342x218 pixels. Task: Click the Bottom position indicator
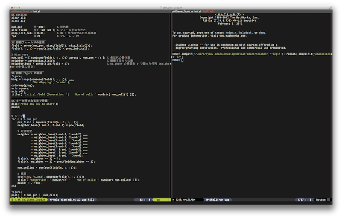[321, 200]
